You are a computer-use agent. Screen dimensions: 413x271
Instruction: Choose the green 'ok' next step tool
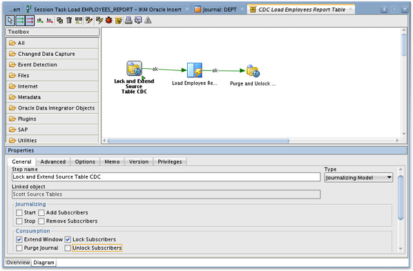point(40,21)
